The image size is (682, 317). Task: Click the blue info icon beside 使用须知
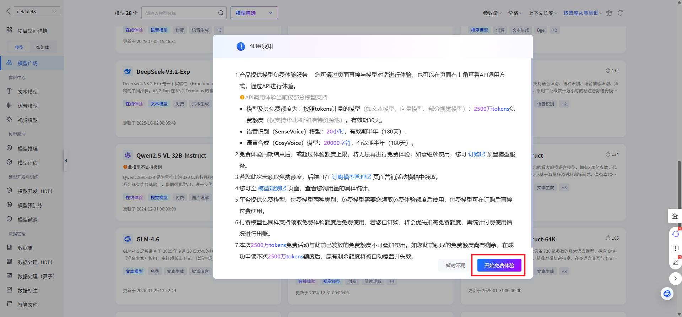[x=241, y=46]
